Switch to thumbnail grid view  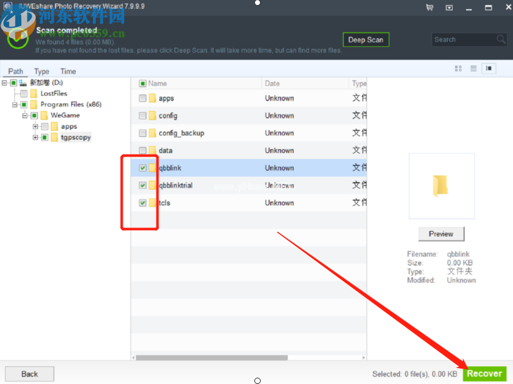click(458, 68)
